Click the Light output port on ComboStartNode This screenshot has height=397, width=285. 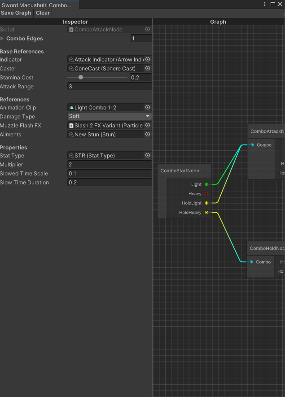tap(206, 184)
